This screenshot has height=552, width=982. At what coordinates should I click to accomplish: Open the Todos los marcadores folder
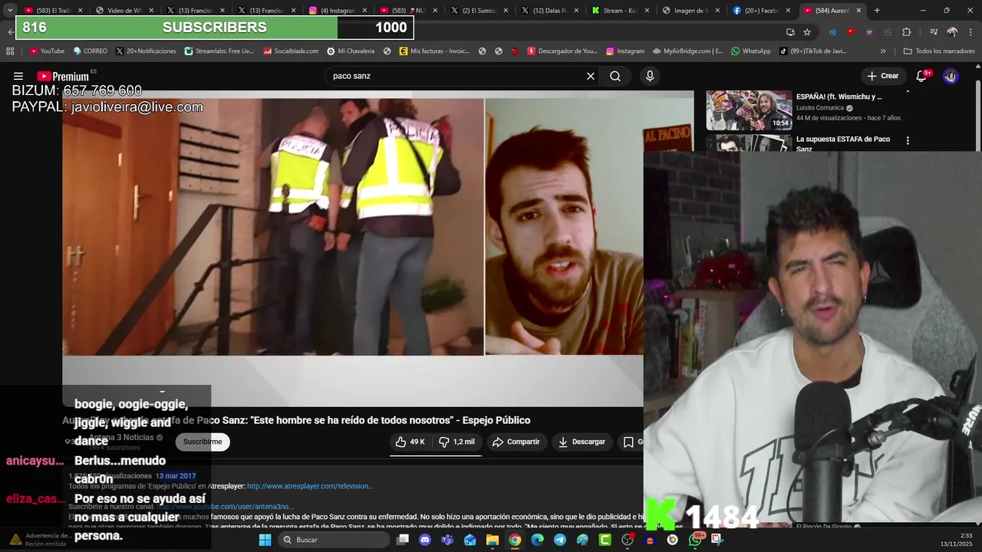[x=939, y=51]
